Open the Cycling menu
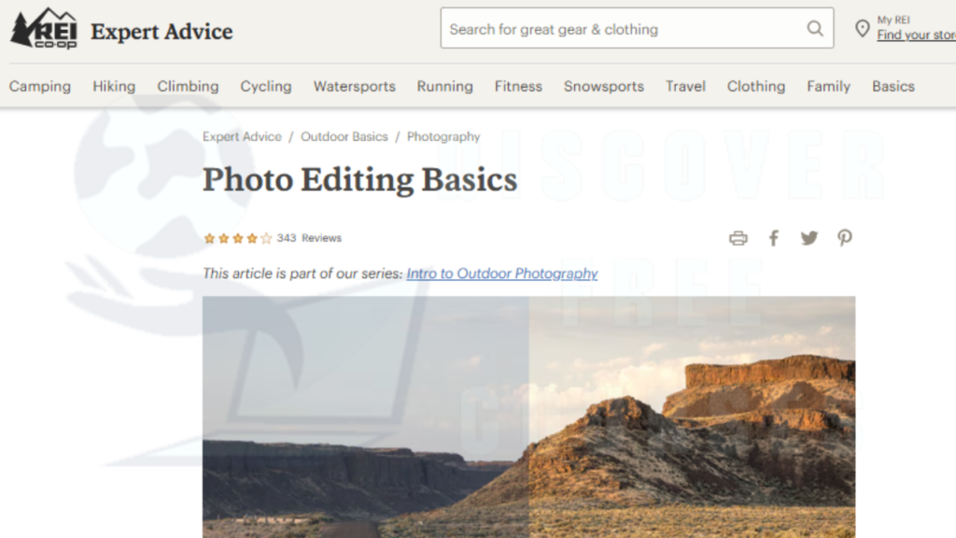This screenshot has height=538, width=956. tap(266, 87)
